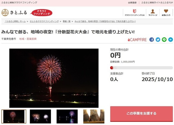Share on Hatena Bookmark icon
Viewport: 174px width, 125px height.
pos(170,40)
